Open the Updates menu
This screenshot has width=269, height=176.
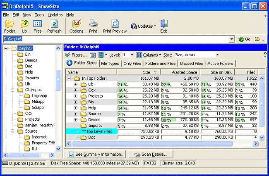point(55,15)
